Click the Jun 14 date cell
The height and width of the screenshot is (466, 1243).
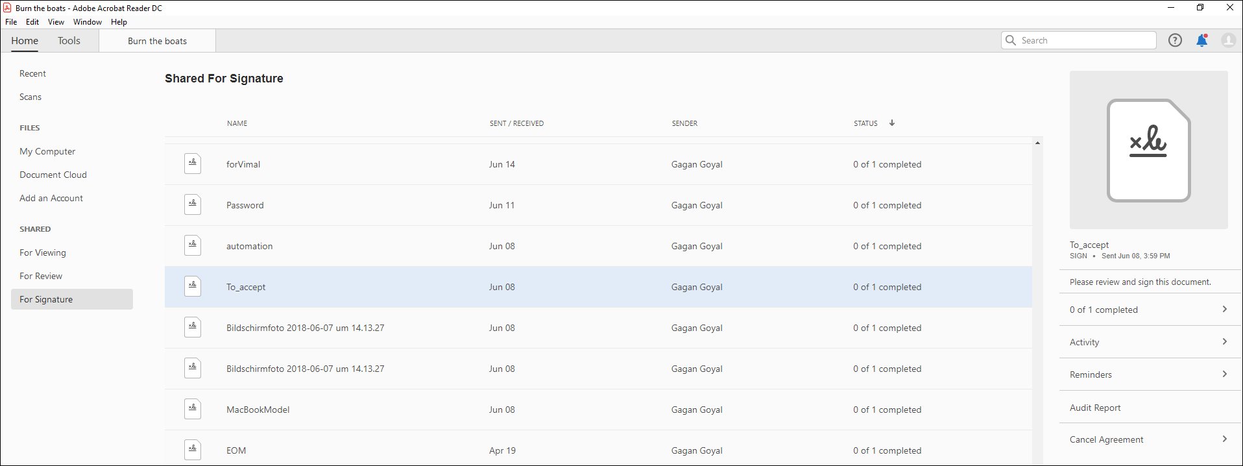[502, 164]
